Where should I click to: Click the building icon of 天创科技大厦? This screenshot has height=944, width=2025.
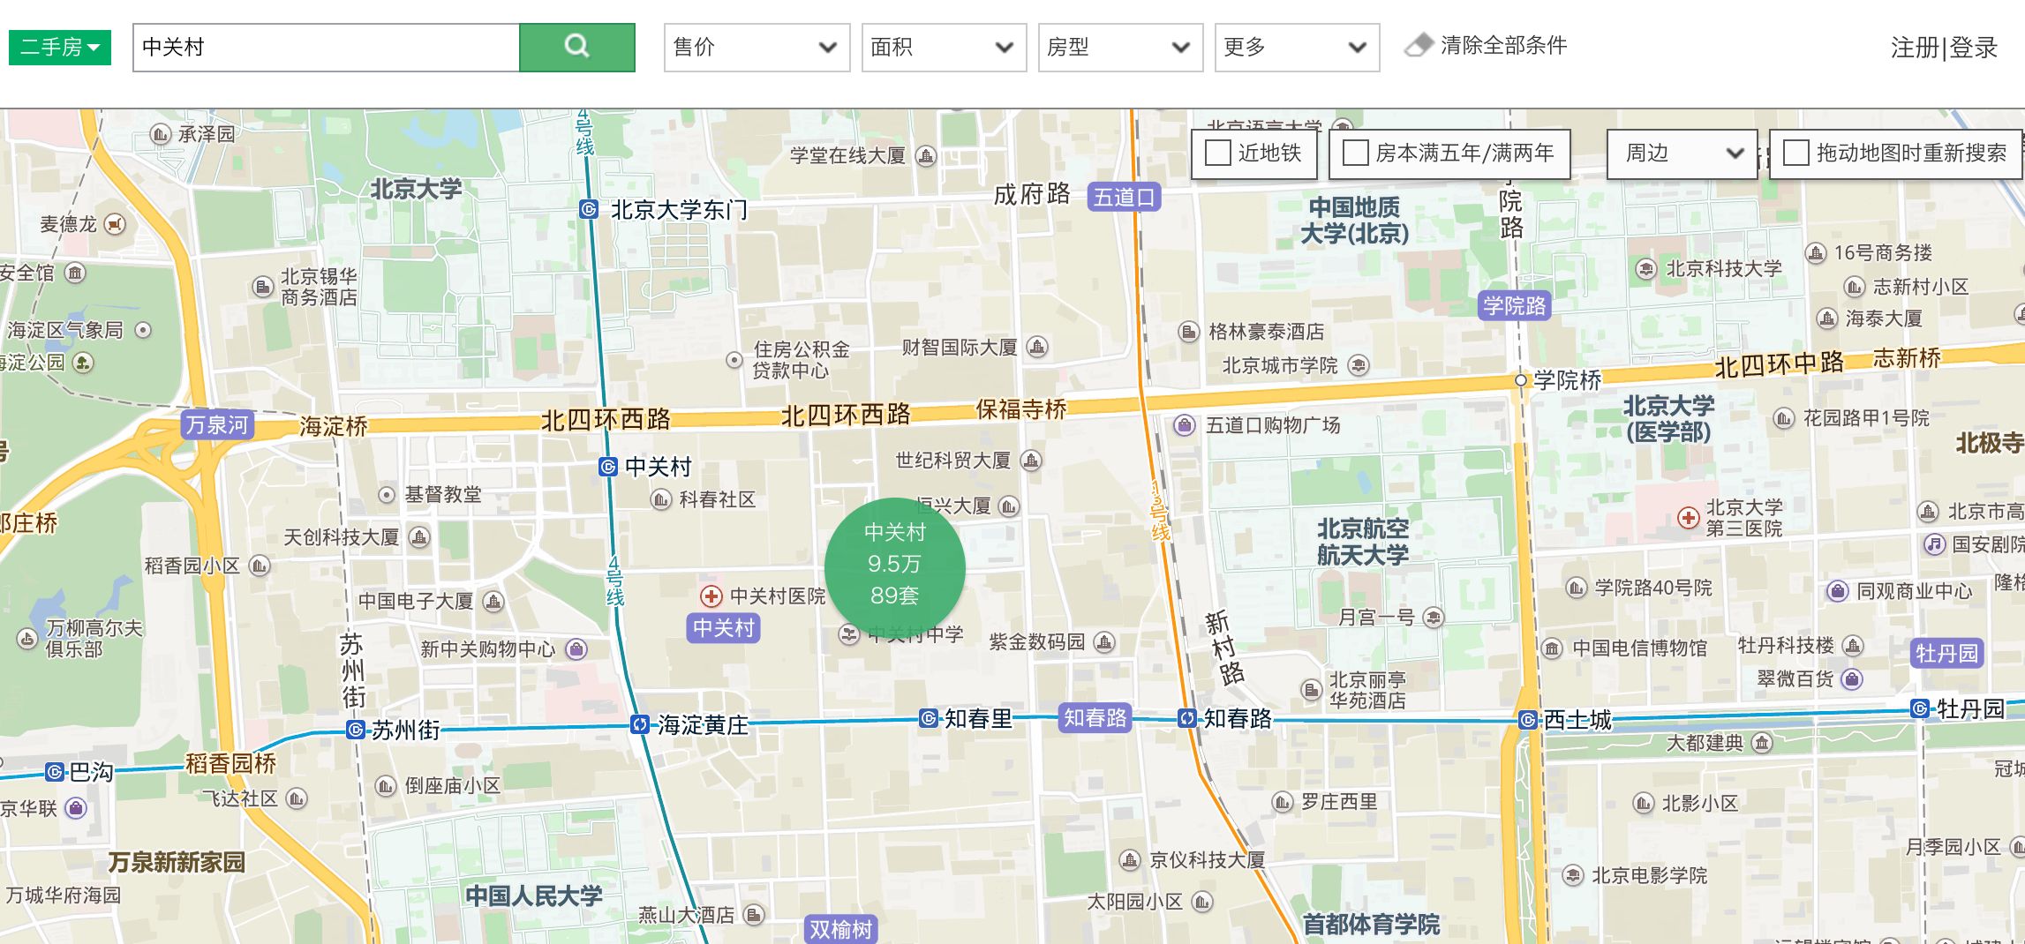[420, 536]
